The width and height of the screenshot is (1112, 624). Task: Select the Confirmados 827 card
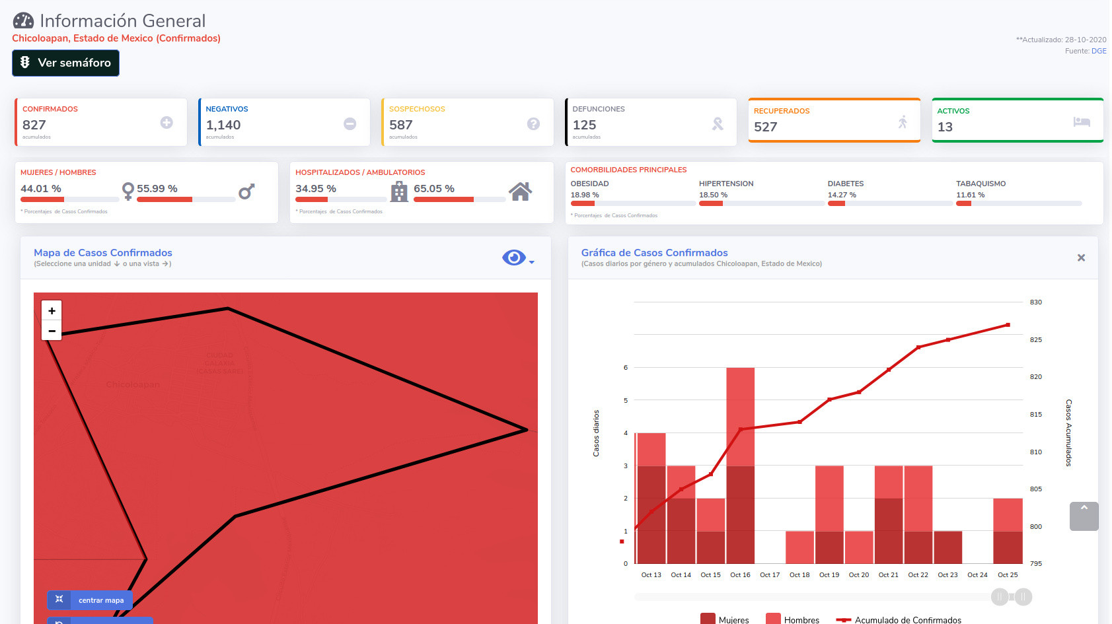[100, 122]
